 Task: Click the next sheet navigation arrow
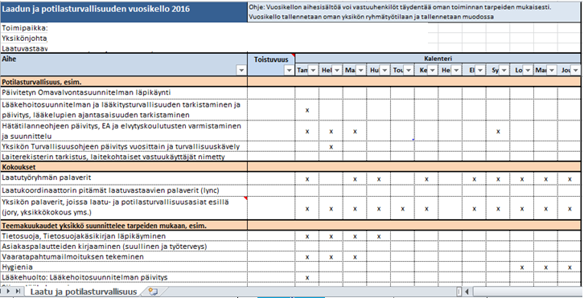[x=8, y=292]
